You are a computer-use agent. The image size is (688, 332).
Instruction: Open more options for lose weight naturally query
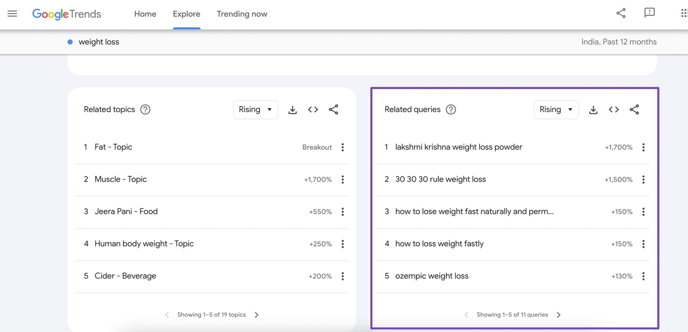(x=643, y=212)
